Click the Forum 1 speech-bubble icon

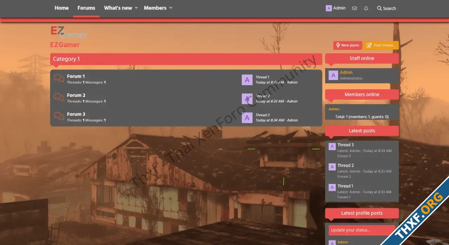(59, 78)
